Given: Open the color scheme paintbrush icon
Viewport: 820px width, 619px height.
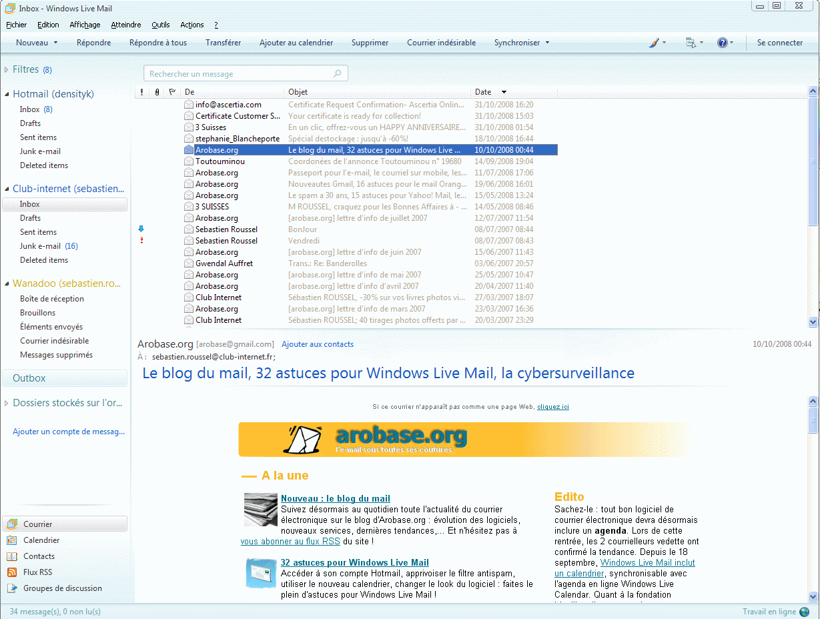Looking at the screenshot, I should pyautogui.click(x=655, y=43).
